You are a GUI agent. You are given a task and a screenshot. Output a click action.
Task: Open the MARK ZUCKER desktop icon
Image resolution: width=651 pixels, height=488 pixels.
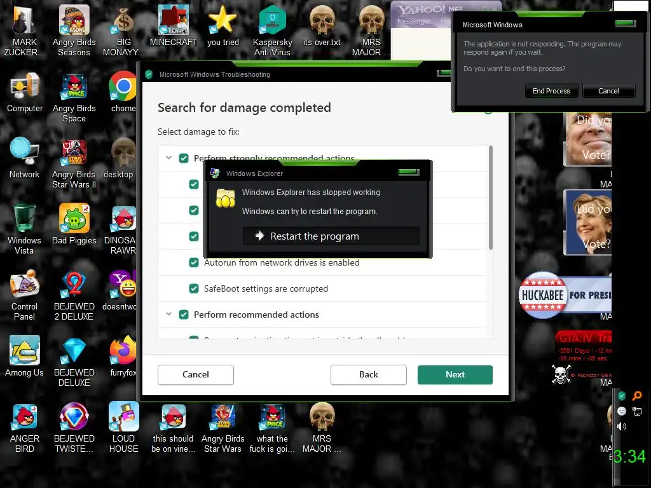click(24, 31)
